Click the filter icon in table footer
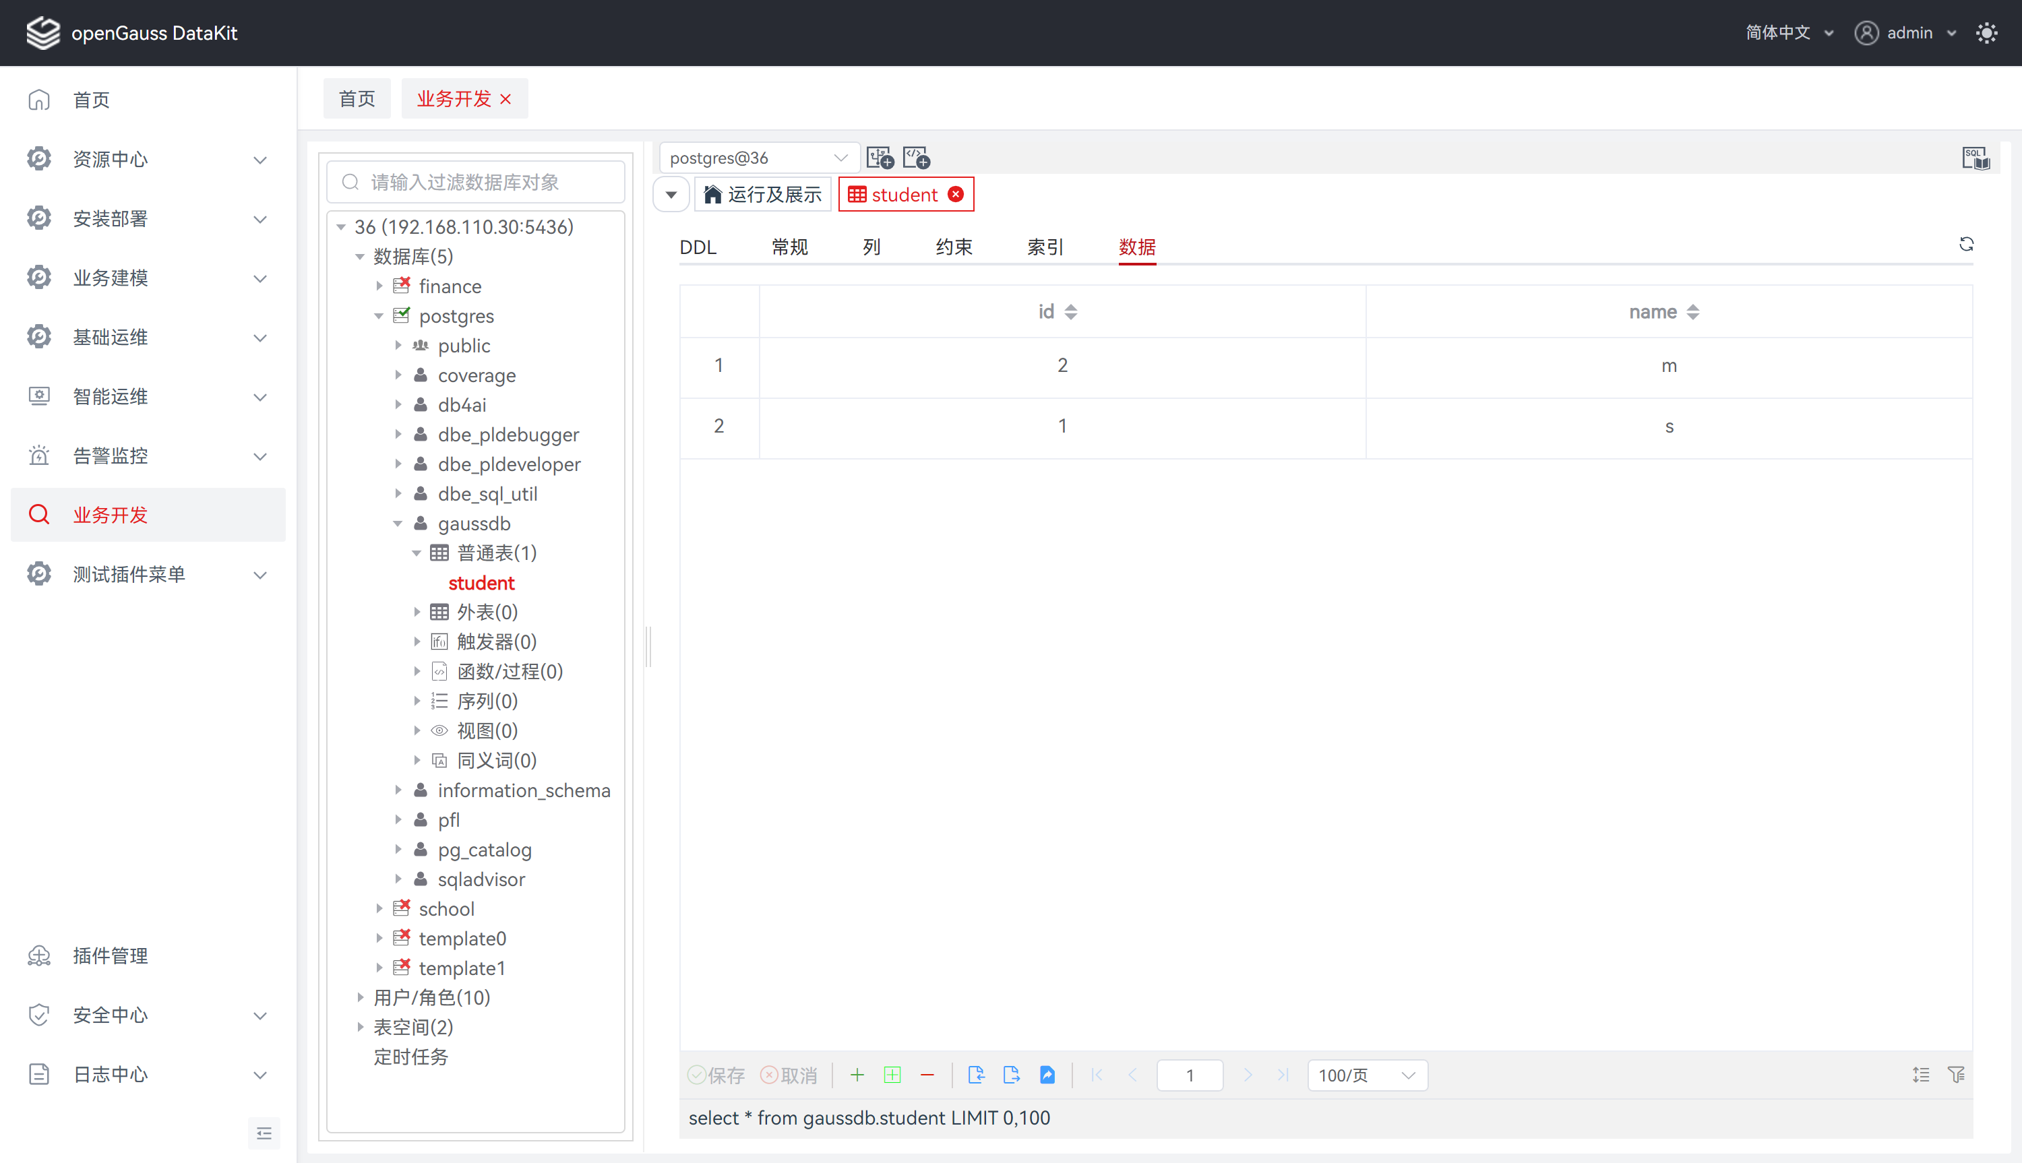The image size is (2022, 1163). pos(1956,1075)
